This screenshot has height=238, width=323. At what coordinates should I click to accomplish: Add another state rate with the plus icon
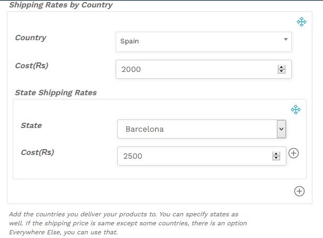click(x=293, y=153)
